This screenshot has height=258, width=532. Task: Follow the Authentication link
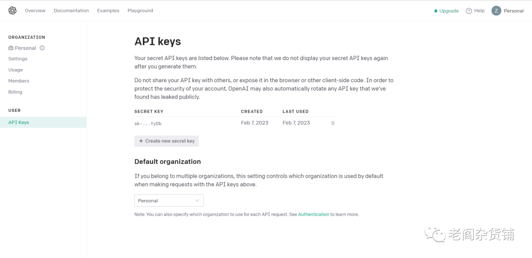313,215
